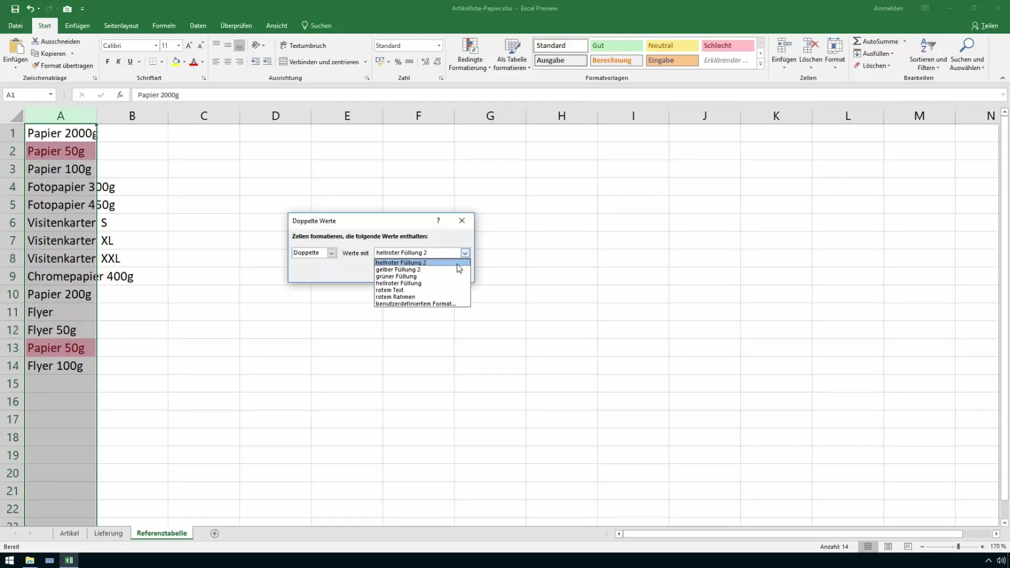
Task: Click Anmelden sign-in link
Action: pos(888,8)
